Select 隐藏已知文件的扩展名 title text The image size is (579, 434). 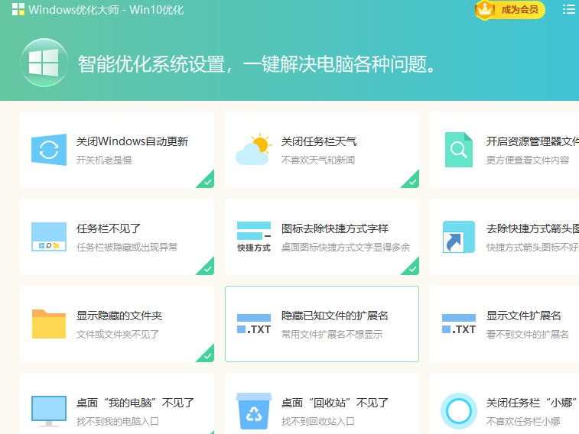[335, 316]
